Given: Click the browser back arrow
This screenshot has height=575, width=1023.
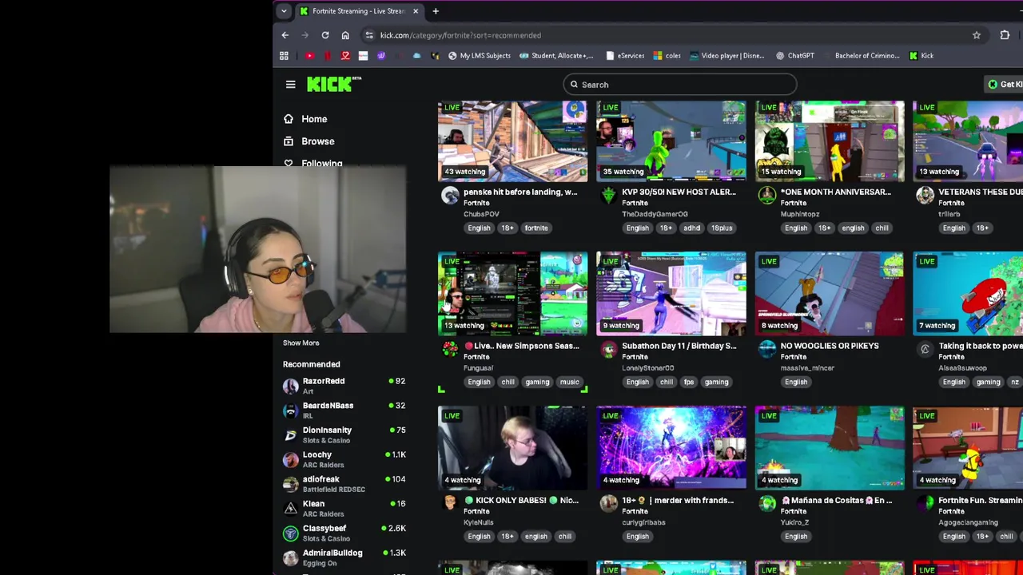Looking at the screenshot, I should coord(285,35).
